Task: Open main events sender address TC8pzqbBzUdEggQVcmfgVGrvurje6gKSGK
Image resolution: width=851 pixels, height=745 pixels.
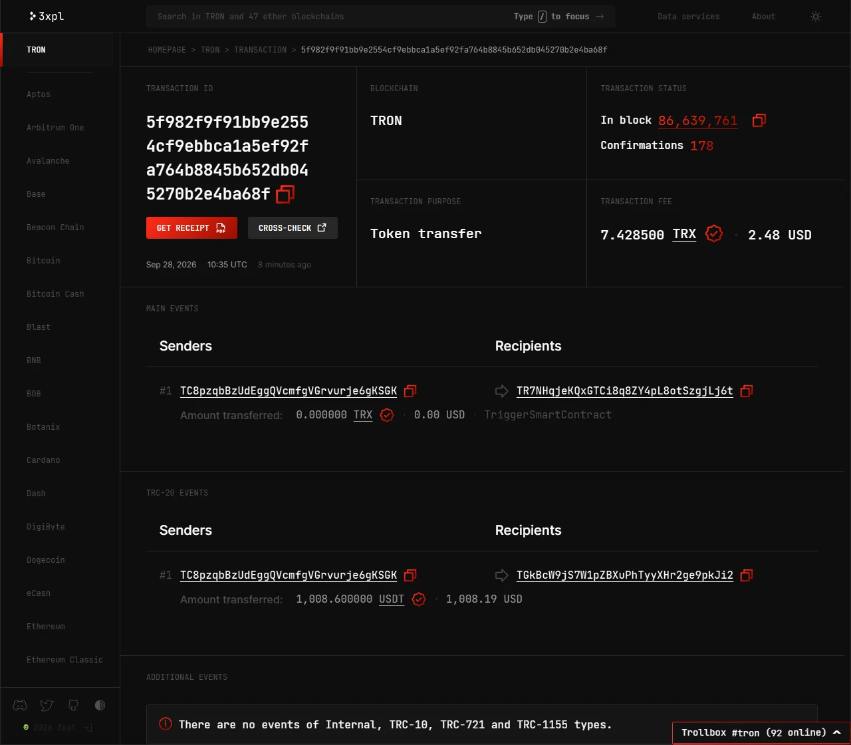Action: [289, 390]
